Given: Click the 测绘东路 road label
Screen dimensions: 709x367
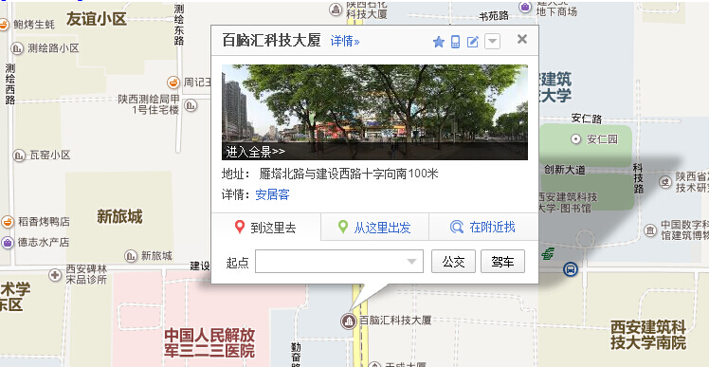Looking at the screenshot, I should pyautogui.click(x=179, y=25).
